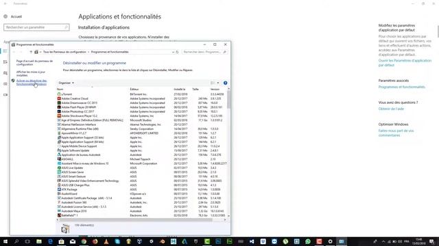Click the help question mark icon

pos(226,83)
